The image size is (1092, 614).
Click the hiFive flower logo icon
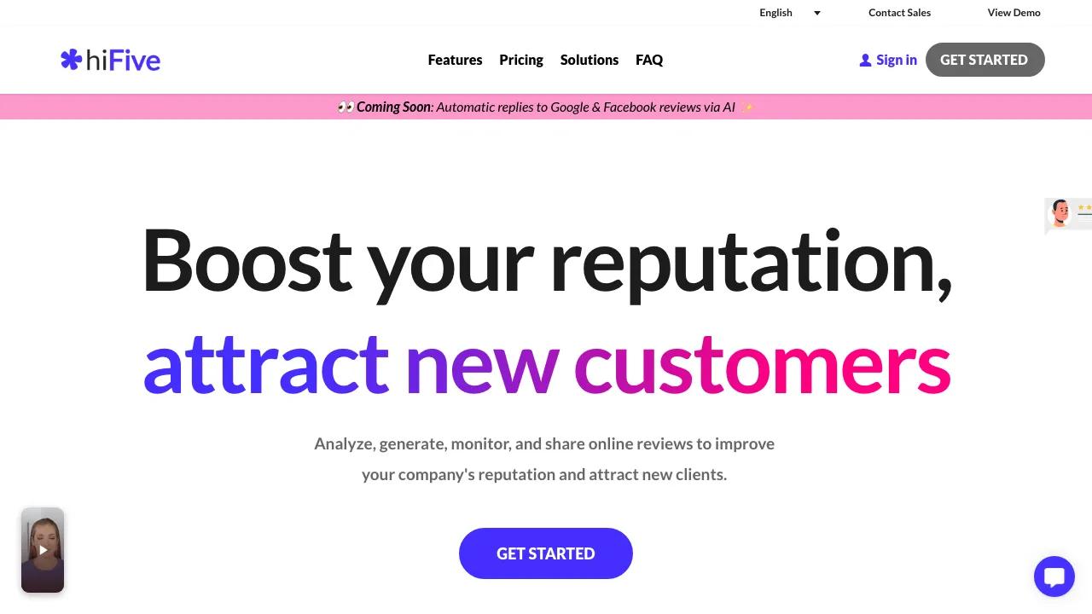[x=71, y=60]
